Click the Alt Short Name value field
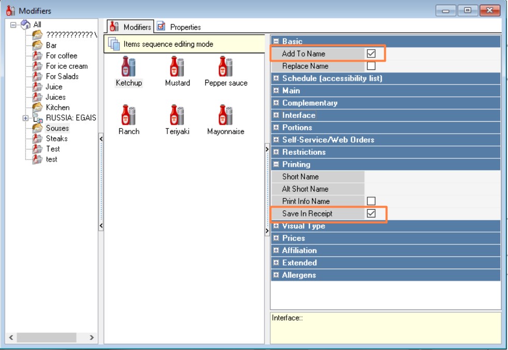Screen dimensions: 508x350 [432, 189]
